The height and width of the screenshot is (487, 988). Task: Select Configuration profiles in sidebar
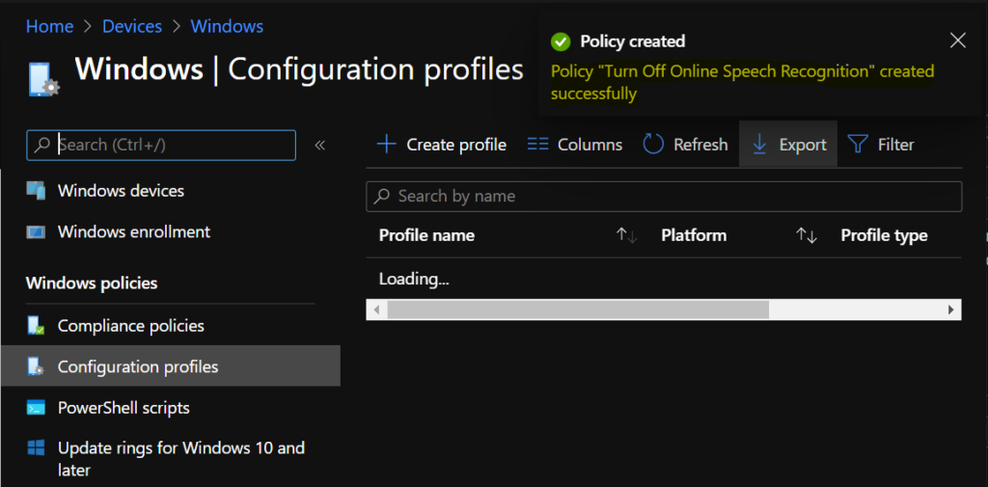tap(170, 366)
